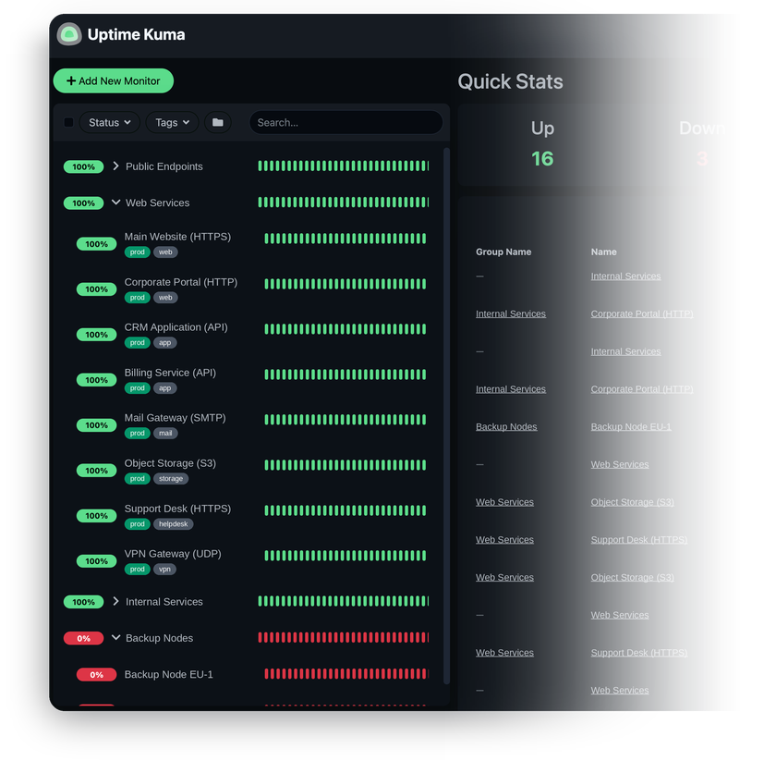Image resolution: width=776 pixels, height=773 pixels.
Task: Collapse the Web Services group chevron
Action: coord(115,202)
